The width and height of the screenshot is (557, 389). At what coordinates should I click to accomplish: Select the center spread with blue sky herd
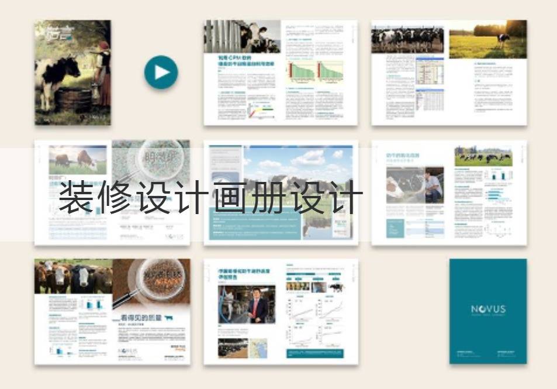pyautogui.click(x=281, y=192)
